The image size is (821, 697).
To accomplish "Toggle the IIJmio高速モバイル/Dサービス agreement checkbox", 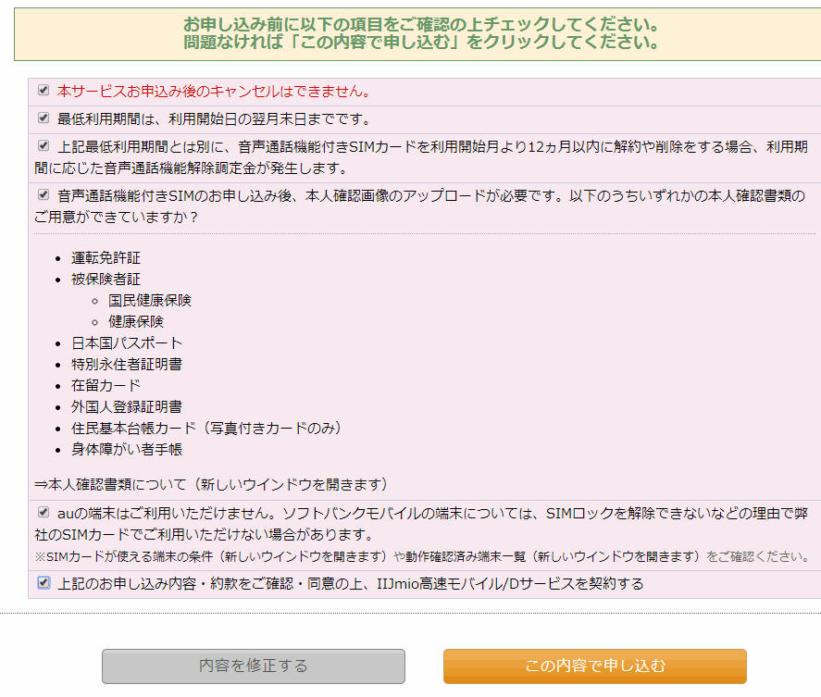I will point(44,583).
